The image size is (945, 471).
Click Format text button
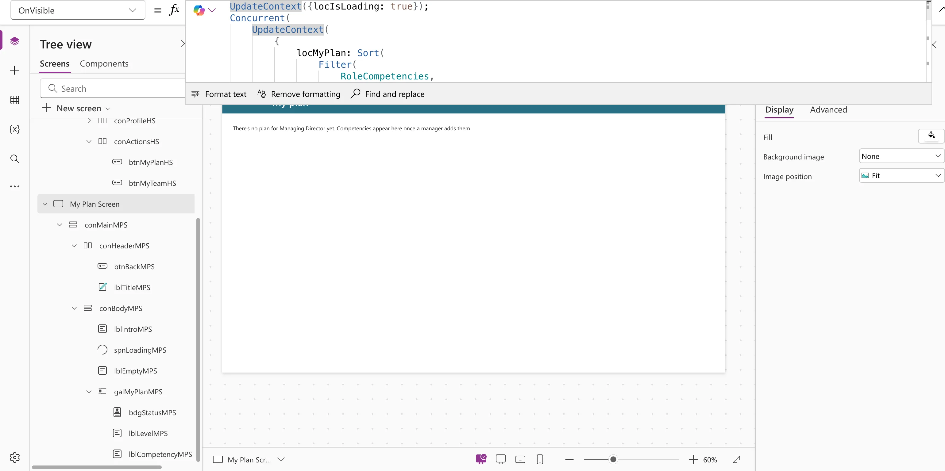[x=219, y=94]
